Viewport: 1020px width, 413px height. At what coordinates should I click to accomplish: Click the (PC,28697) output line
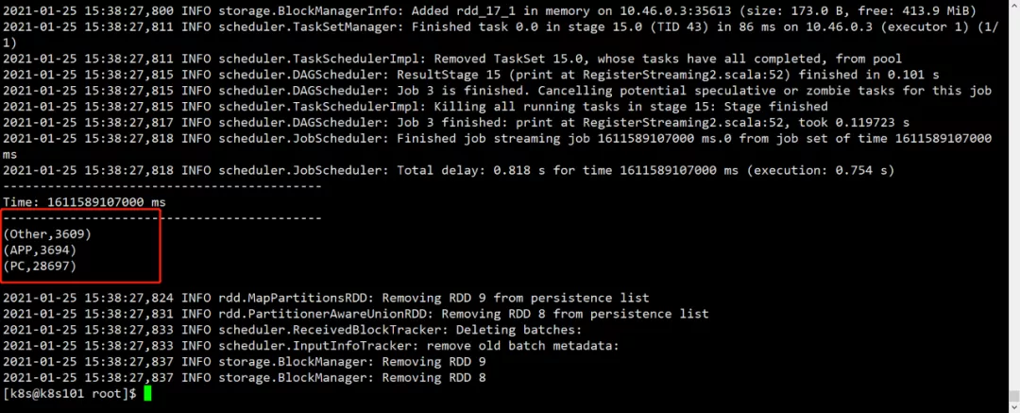tap(40, 267)
